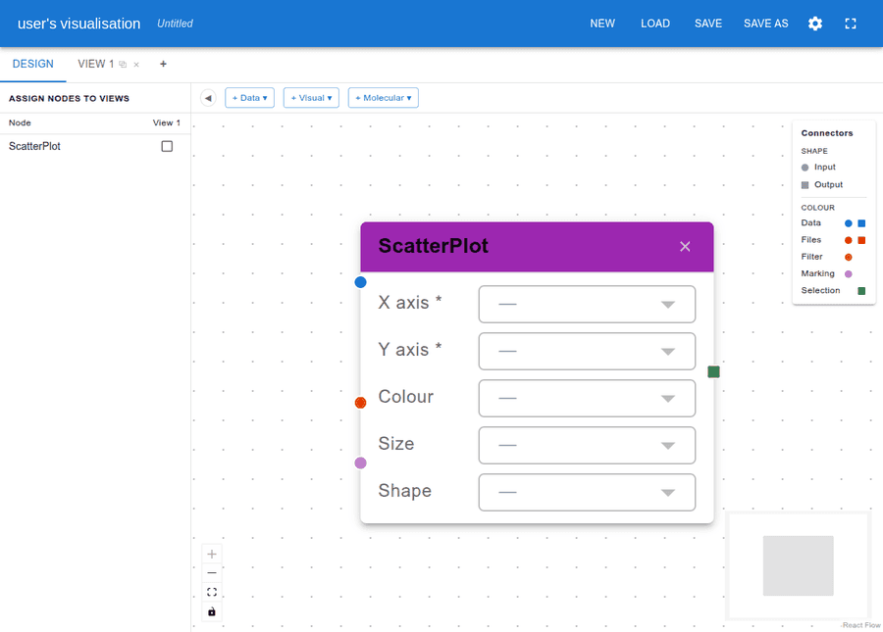883x632 pixels.
Task: Tick the ScatterPlot View 1 checkbox
Action: coord(167,146)
